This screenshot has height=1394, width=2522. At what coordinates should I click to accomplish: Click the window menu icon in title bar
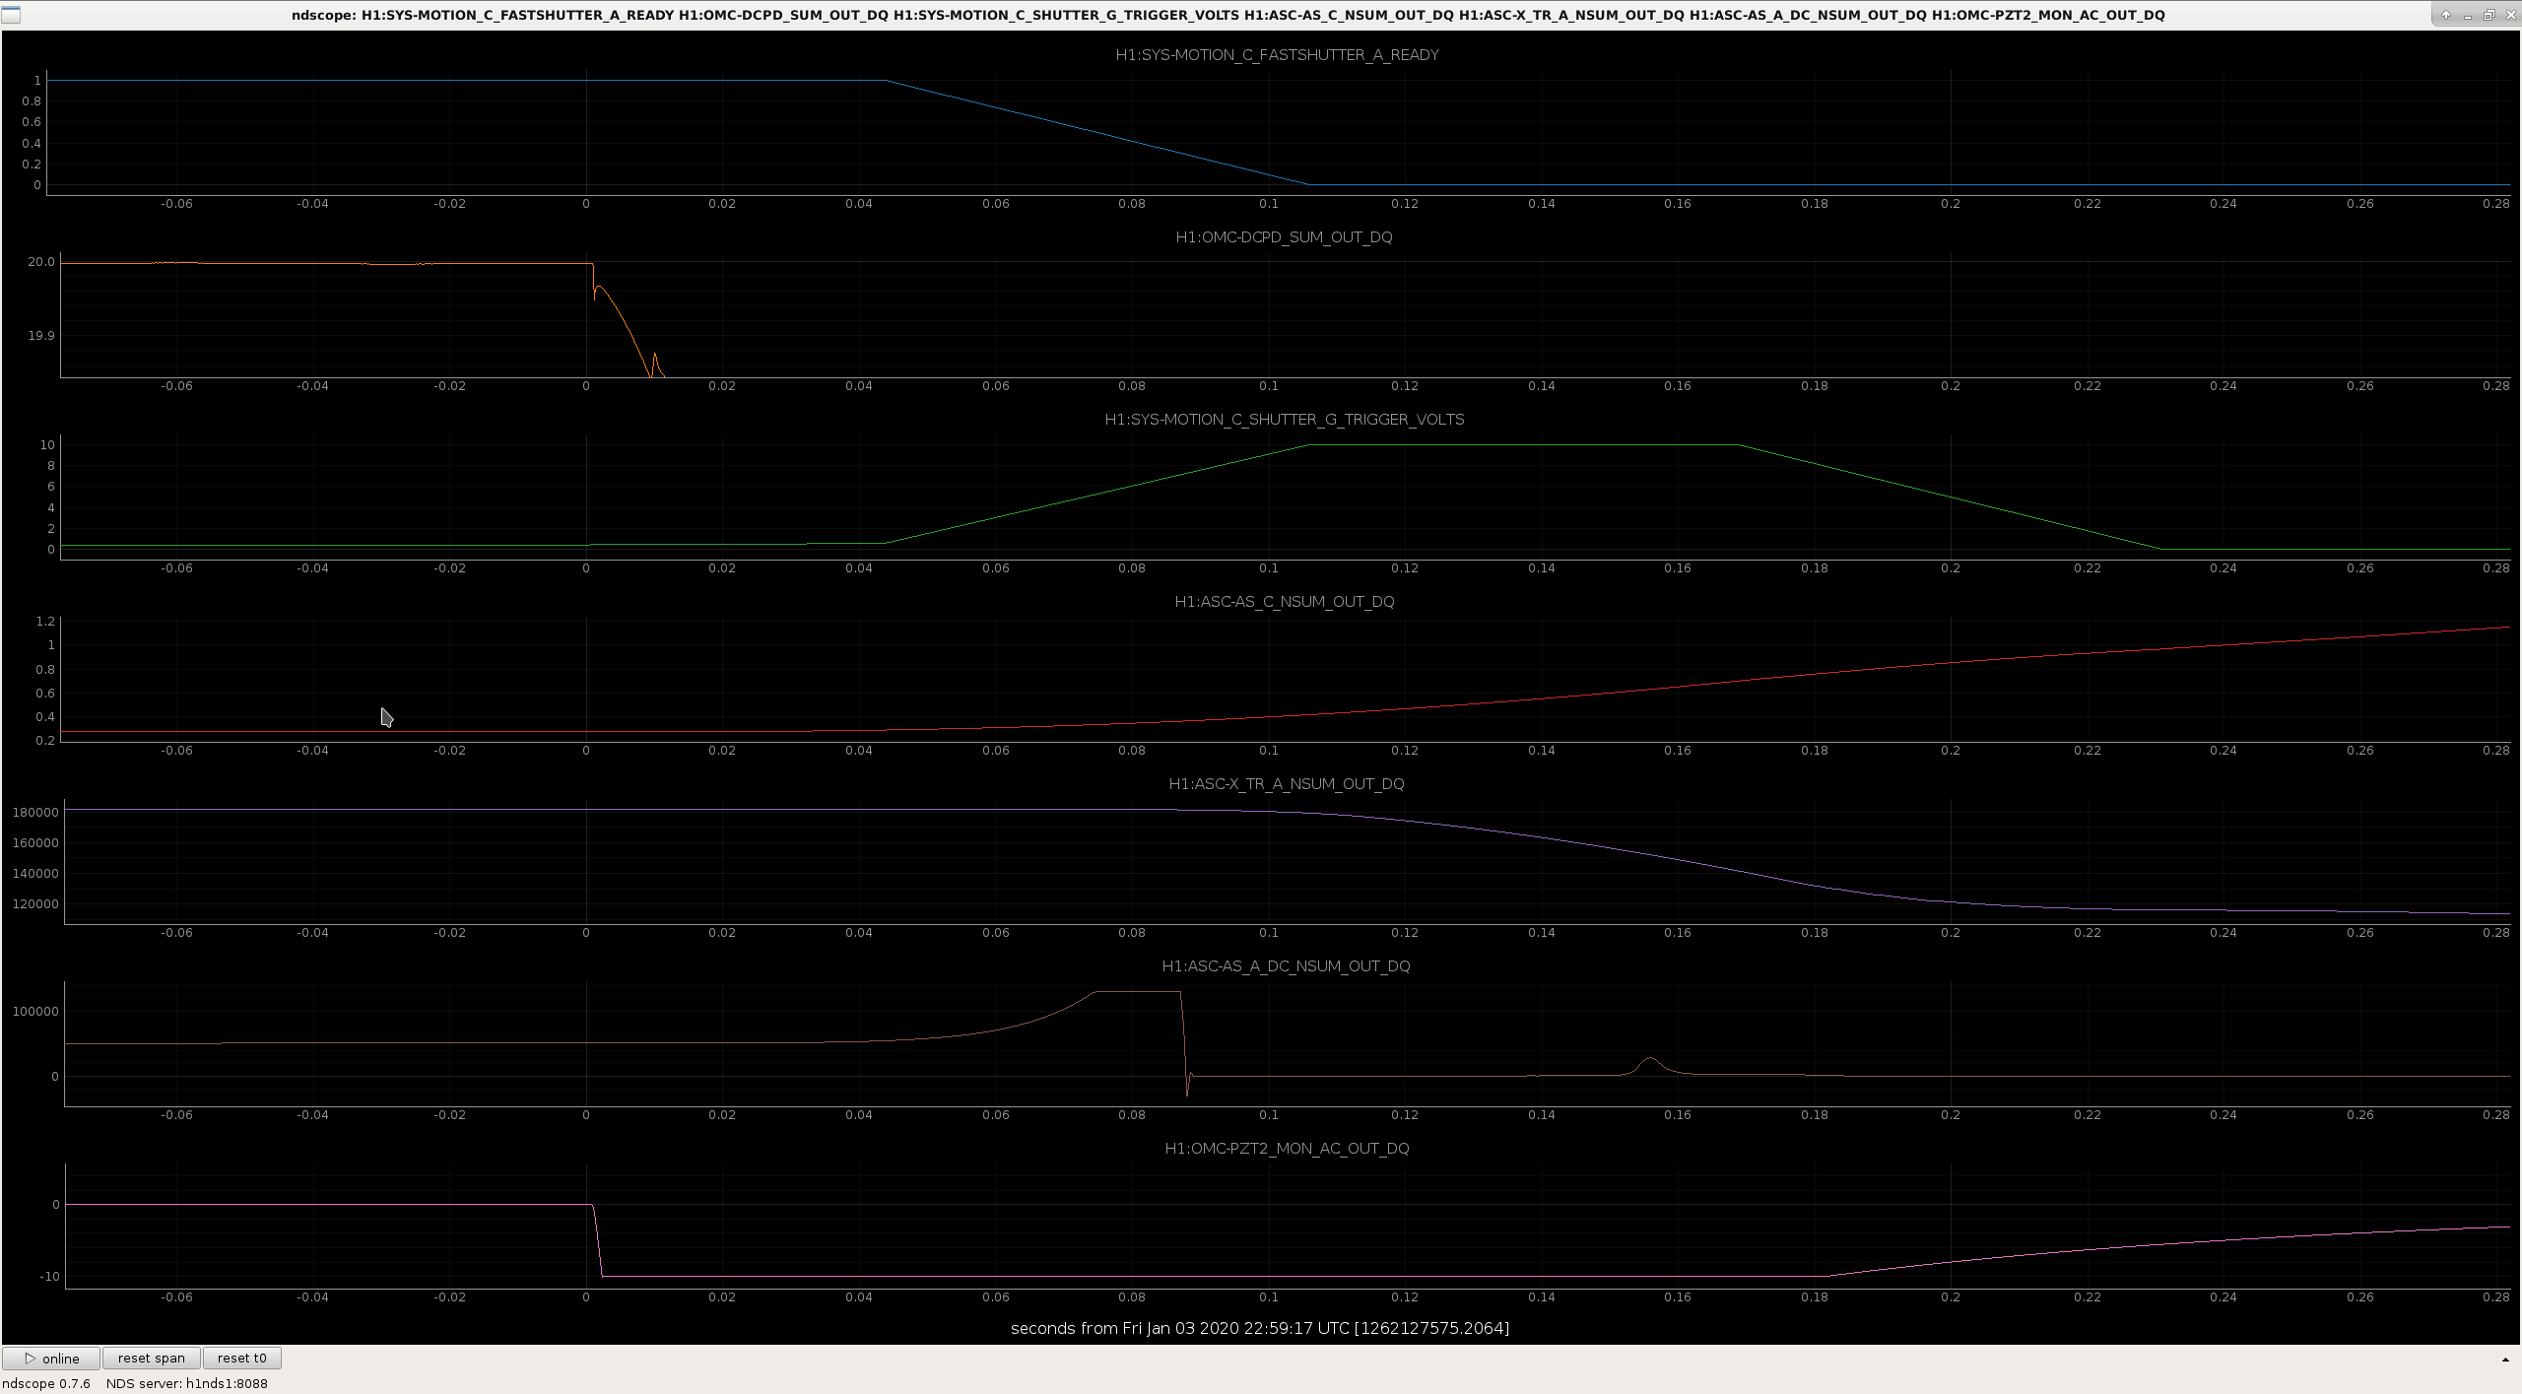tap(9, 15)
